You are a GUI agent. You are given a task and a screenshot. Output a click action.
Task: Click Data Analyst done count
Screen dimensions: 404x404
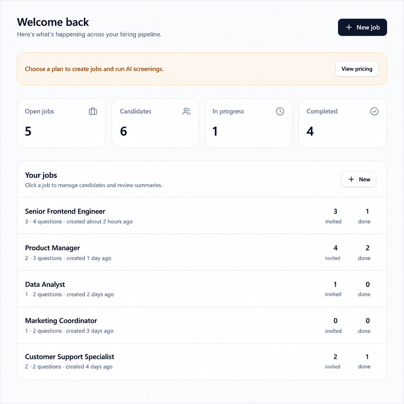[368, 284]
